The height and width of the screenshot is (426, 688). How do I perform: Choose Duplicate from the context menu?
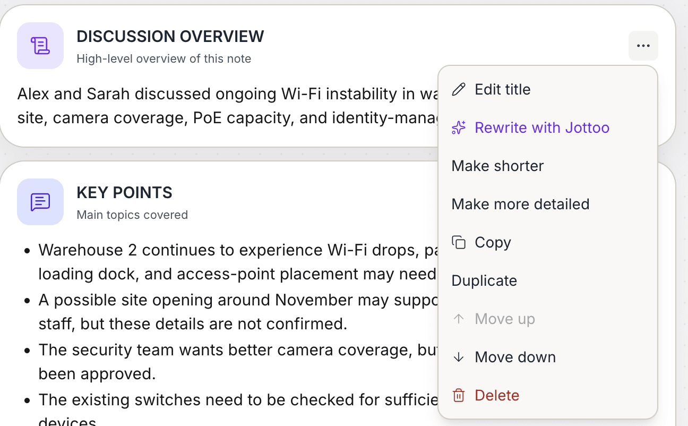click(548, 280)
